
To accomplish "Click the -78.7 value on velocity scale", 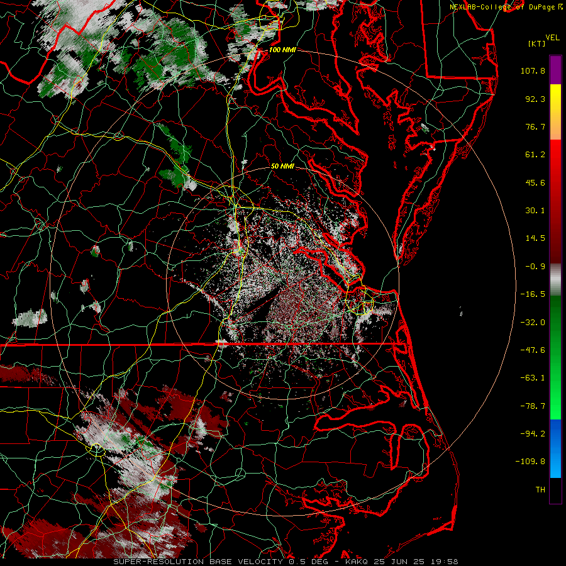I will click(533, 406).
